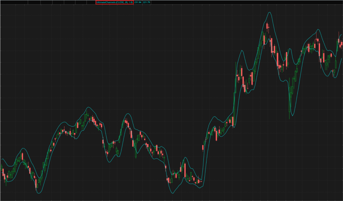343x201 pixels.
Task: Click the top-left corner cell of the header bar
Action: coord(5,2)
